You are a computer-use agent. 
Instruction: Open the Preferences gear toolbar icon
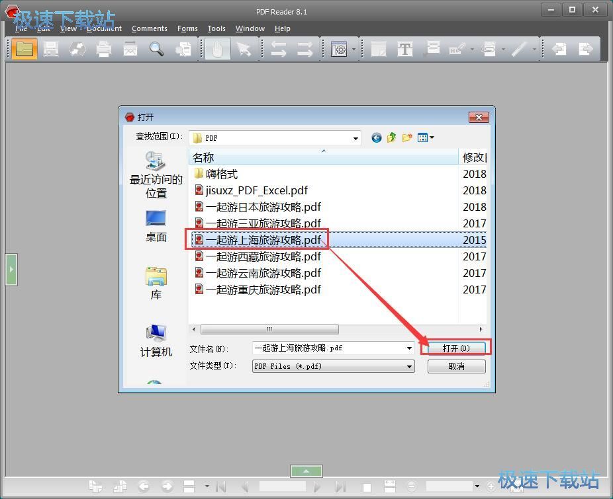click(x=339, y=48)
